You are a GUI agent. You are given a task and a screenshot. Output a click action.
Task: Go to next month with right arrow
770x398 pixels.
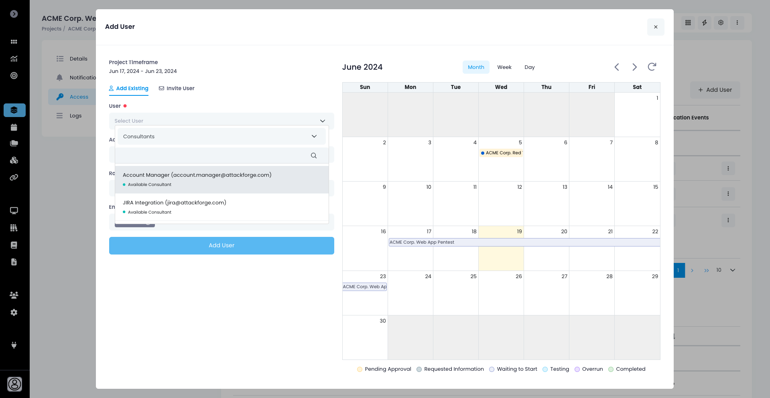click(634, 67)
